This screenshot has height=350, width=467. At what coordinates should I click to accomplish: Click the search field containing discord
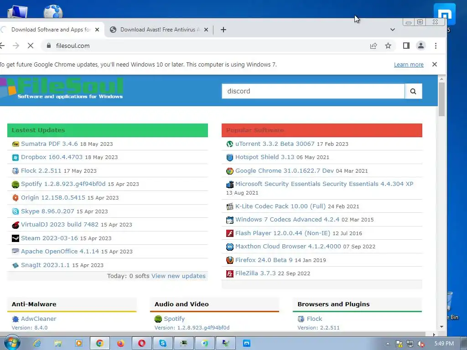click(313, 91)
